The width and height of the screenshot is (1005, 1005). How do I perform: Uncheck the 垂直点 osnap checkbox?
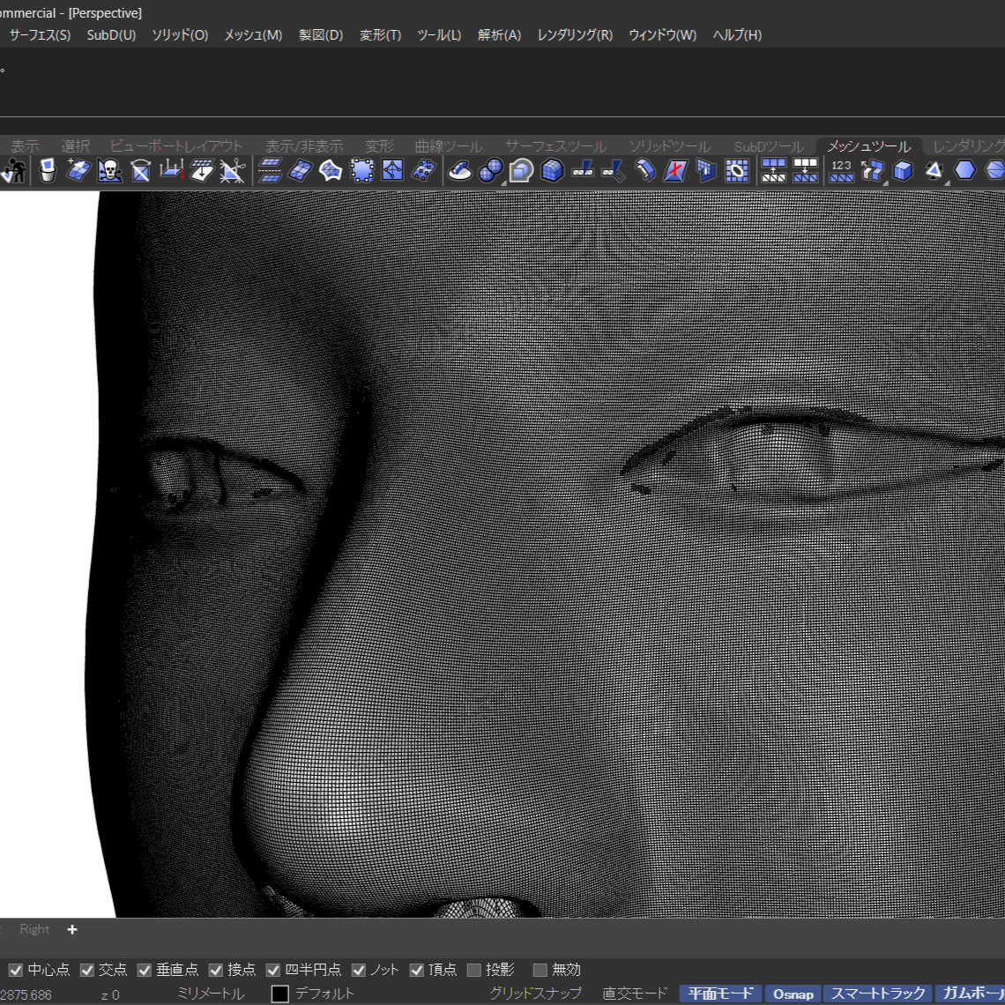click(145, 970)
